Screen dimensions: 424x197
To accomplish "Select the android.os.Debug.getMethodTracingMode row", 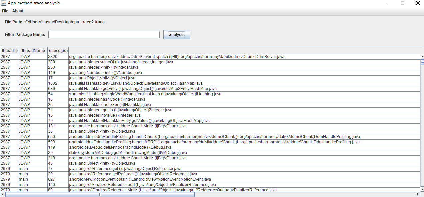I will point(210,147).
